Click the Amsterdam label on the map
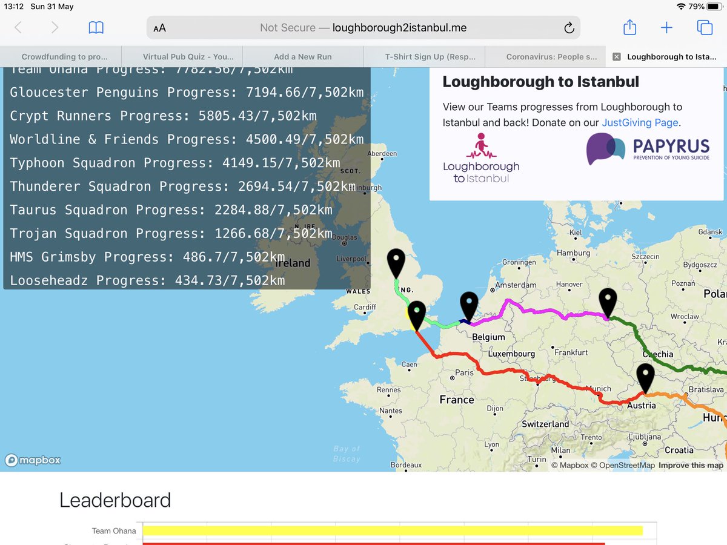The height and width of the screenshot is (545, 727). click(516, 285)
